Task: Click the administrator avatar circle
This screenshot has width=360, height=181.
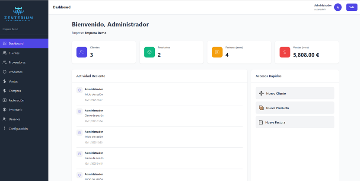Action: coord(338,7)
